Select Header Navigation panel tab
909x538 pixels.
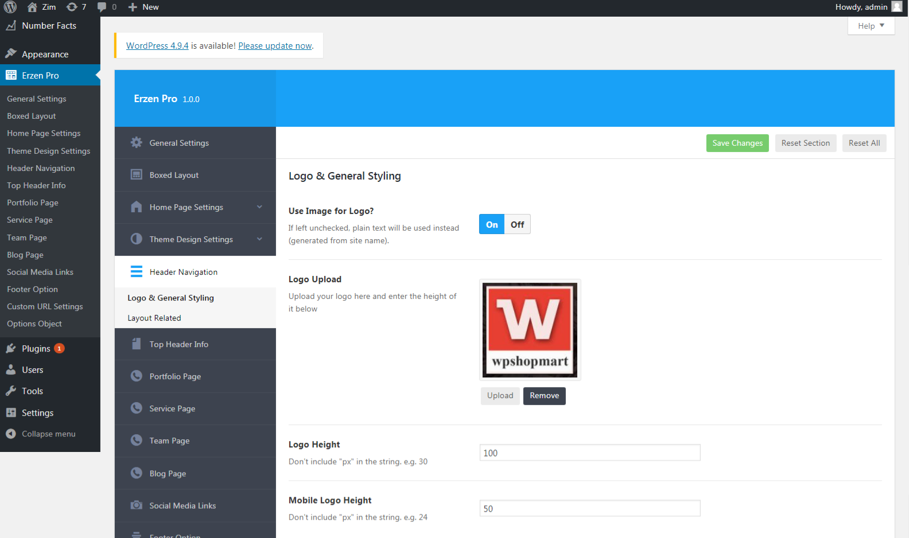pyautogui.click(x=195, y=272)
